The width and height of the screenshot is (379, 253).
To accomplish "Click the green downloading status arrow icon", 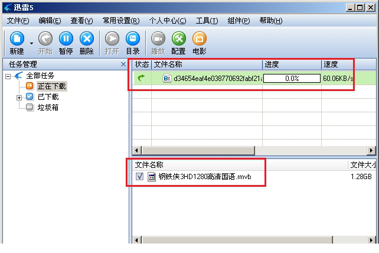I will 141,77.
